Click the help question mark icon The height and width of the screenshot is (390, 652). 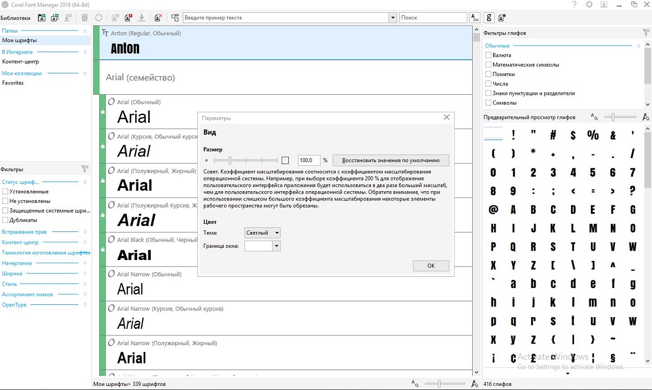tap(575, 5)
